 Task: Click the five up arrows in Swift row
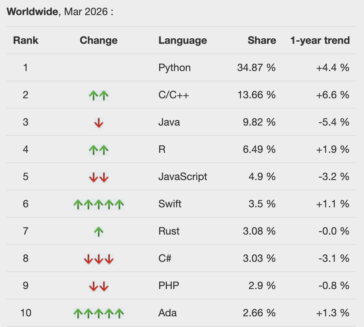99,204
